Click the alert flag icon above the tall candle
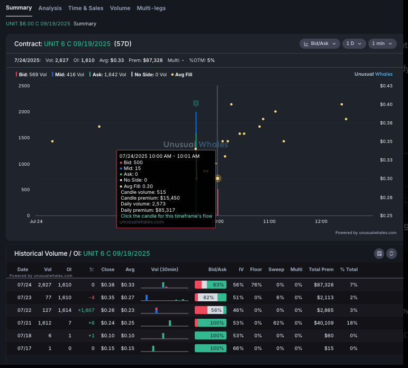The image size is (408, 368). pos(196,103)
